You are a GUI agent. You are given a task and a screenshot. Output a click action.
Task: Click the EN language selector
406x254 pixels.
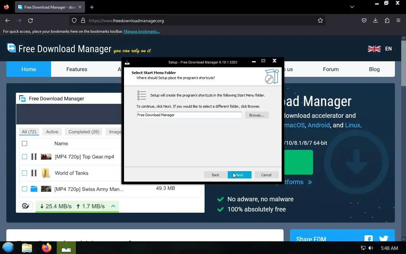pos(389,49)
